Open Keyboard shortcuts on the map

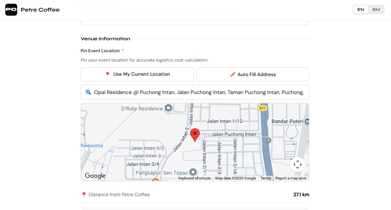[195, 178]
